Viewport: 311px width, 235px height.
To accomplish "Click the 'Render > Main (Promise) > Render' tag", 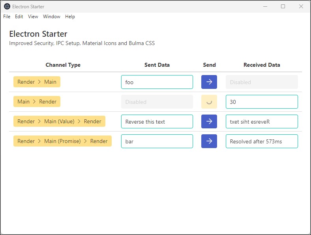I will [x=62, y=141].
